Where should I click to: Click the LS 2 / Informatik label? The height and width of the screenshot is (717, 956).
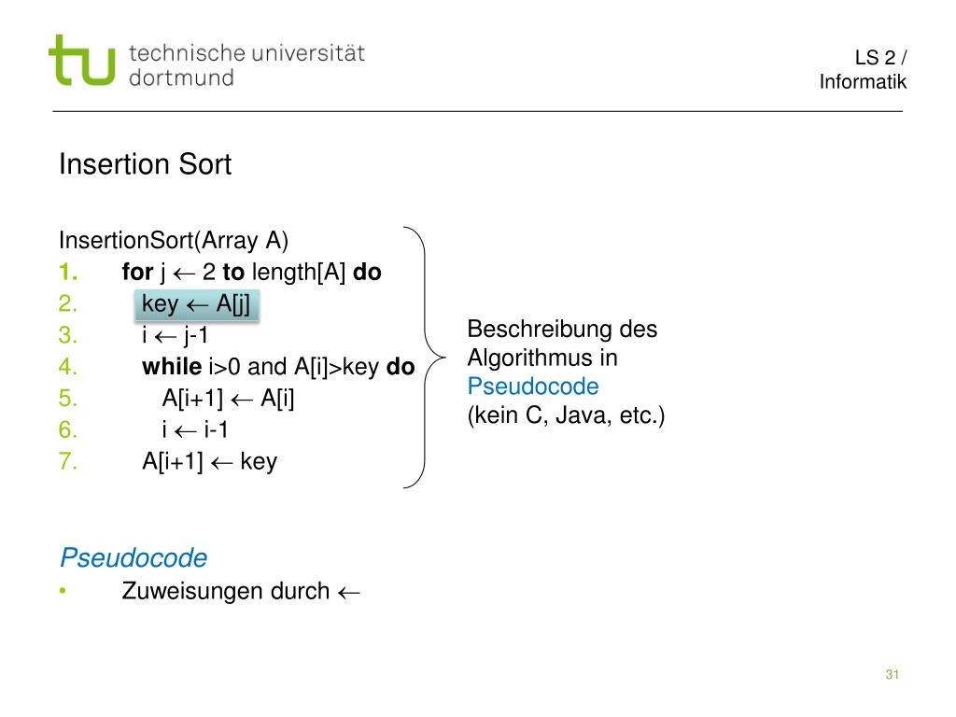(x=863, y=69)
